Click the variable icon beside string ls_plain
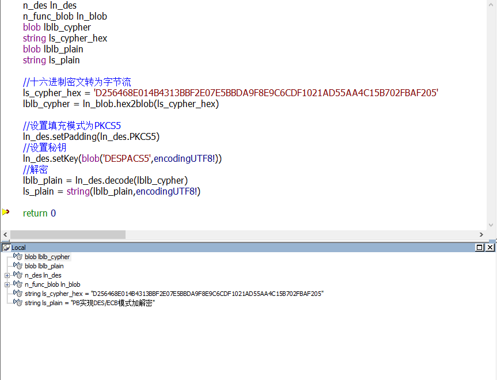This screenshot has height=380, width=497. click(x=18, y=302)
